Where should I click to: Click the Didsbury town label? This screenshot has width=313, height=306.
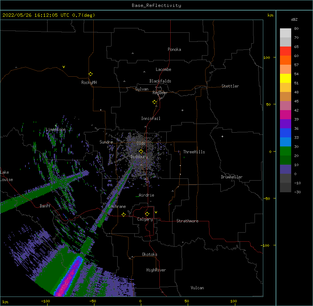click(139, 157)
